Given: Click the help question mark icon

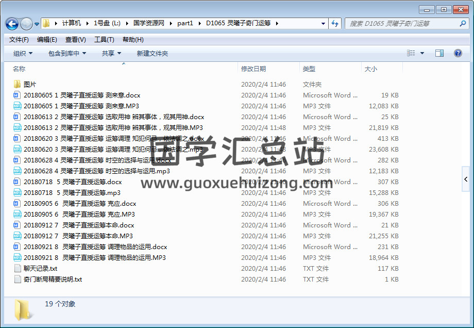Looking at the screenshot, I should pyautogui.click(x=458, y=53).
